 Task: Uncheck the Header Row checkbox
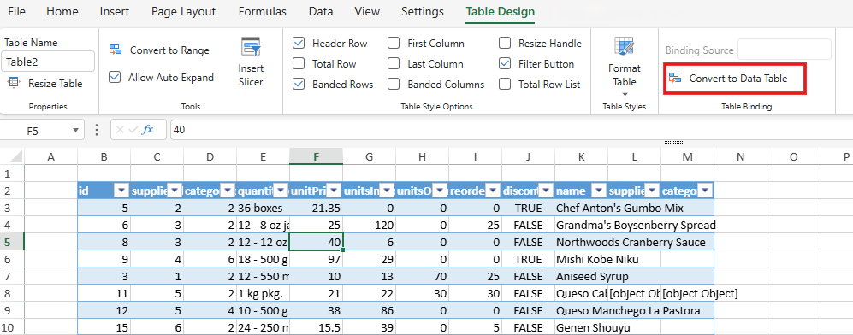tap(298, 43)
